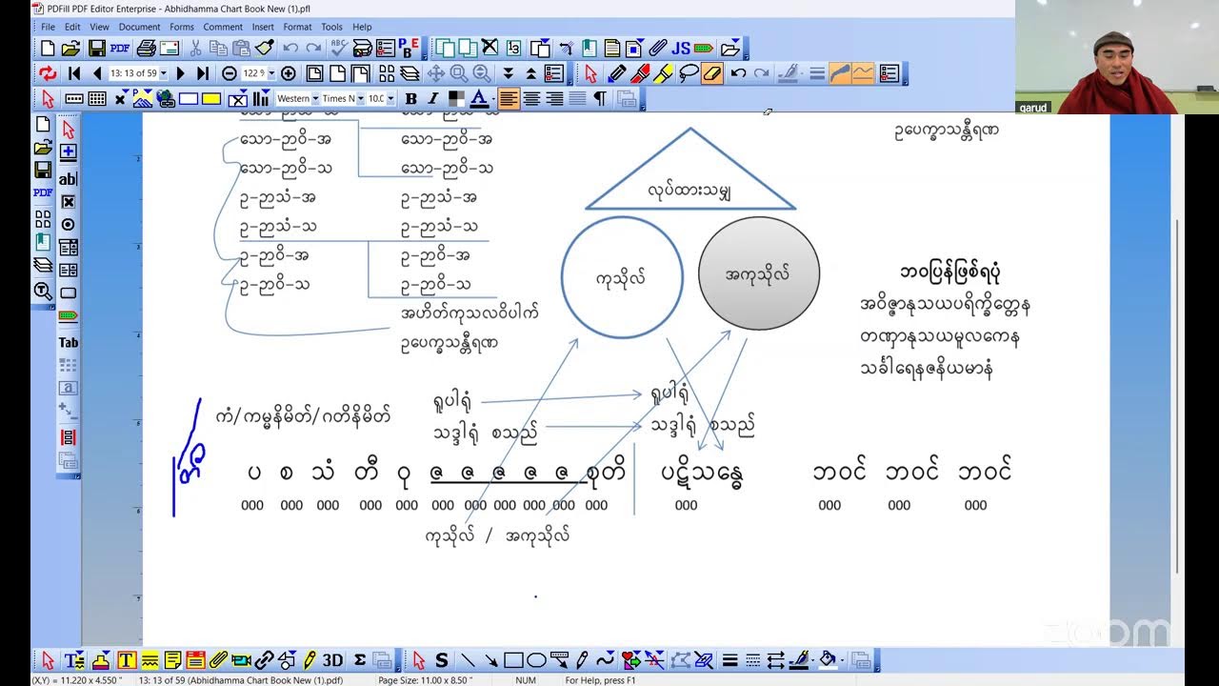Open the Western script dropdown
The width and height of the screenshot is (1219, 686).
pos(314,98)
